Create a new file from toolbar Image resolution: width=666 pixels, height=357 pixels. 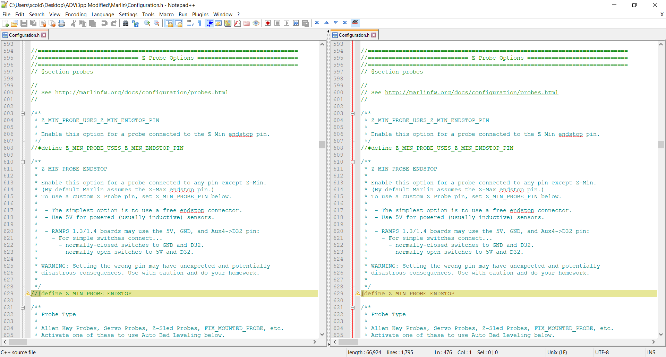(6, 23)
